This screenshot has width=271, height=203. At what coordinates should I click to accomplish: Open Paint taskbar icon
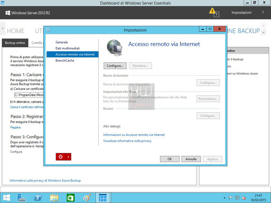pyautogui.click(x=87, y=198)
